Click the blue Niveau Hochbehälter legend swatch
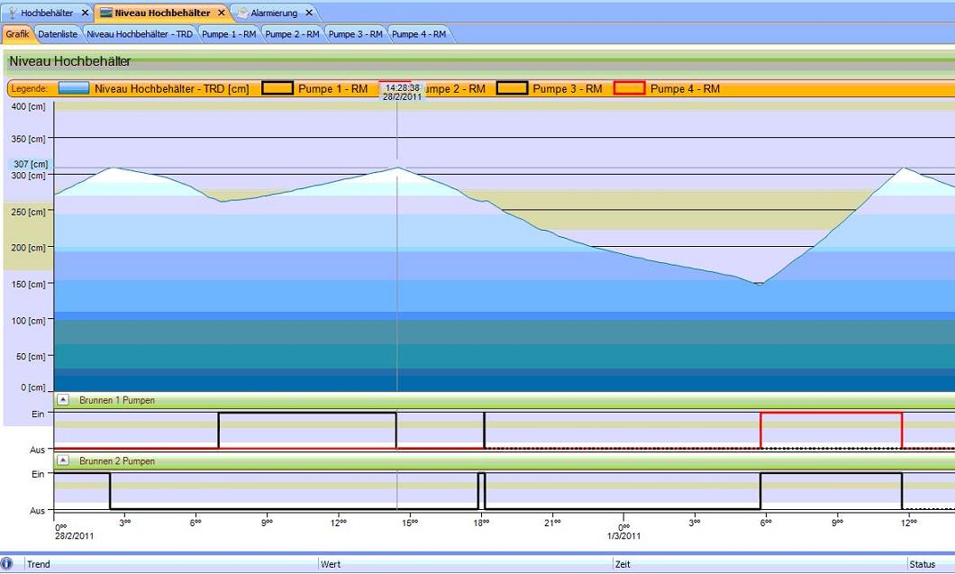 (74, 88)
